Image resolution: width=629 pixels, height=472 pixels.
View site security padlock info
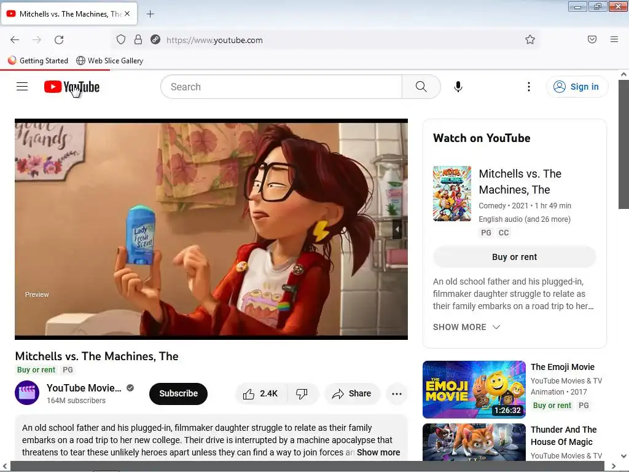pos(138,40)
